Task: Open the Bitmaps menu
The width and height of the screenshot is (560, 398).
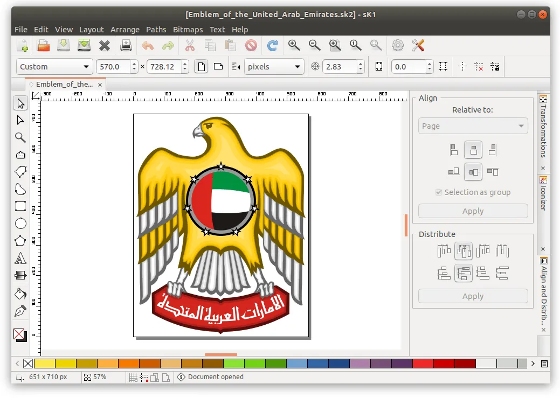Action: coord(188,30)
